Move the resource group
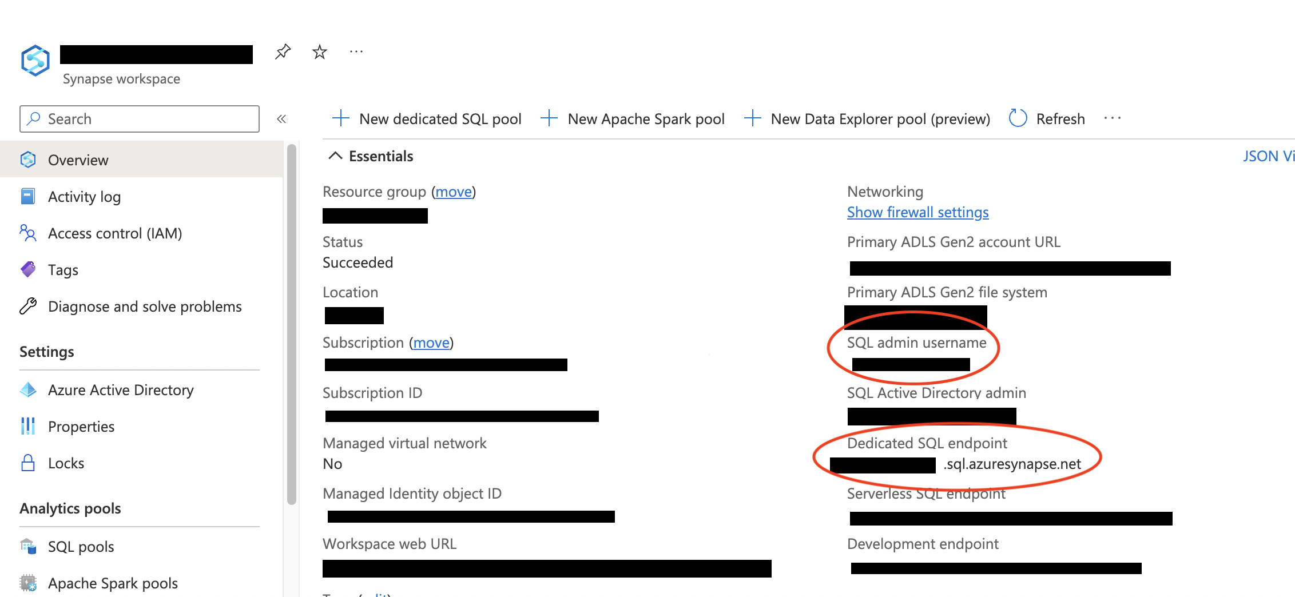This screenshot has height=597, width=1295. click(454, 192)
